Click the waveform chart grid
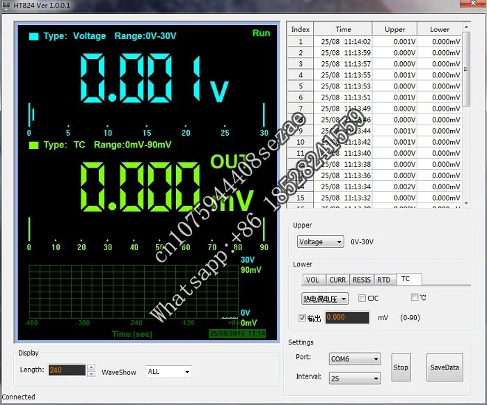This screenshot has width=487, height=405. tap(134, 292)
